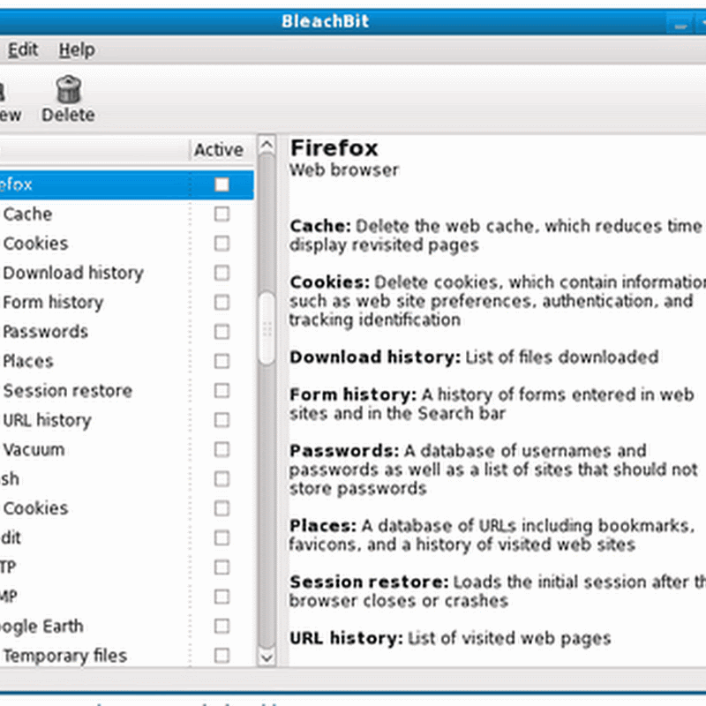Select the Passwords row
Screen dimensions: 706x706
(x=127, y=332)
